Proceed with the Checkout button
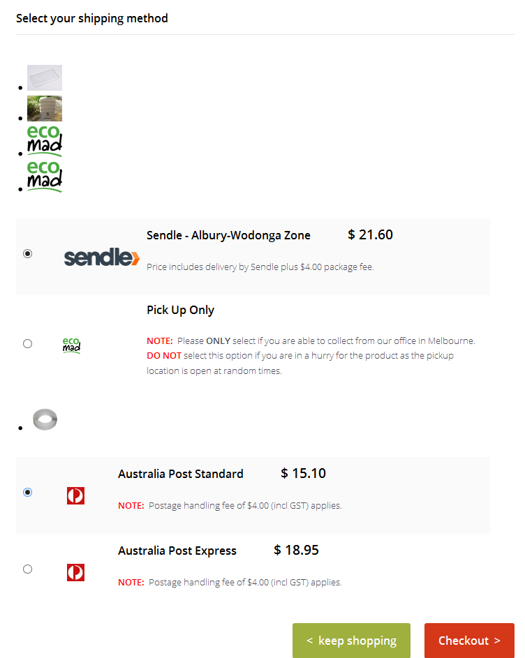Viewport: 525px width, 658px height. (x=469, y=641)
